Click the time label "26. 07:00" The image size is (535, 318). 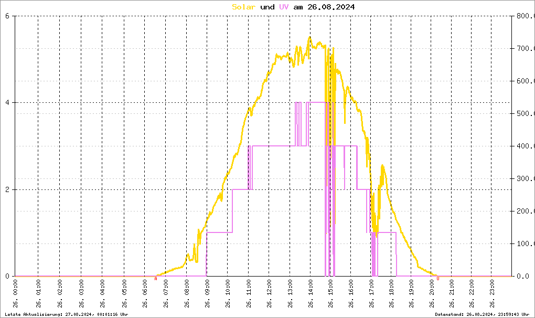[166, 293]
